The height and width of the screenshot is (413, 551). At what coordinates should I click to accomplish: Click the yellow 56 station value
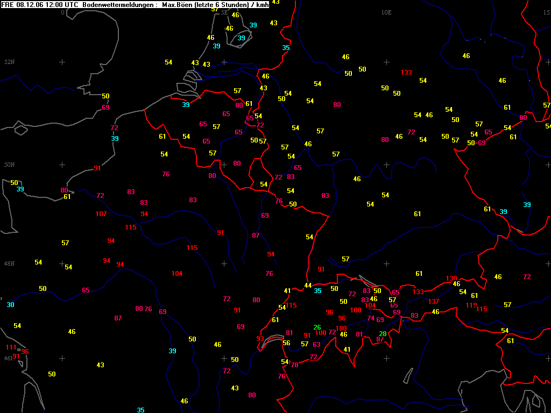coord(286,344)
